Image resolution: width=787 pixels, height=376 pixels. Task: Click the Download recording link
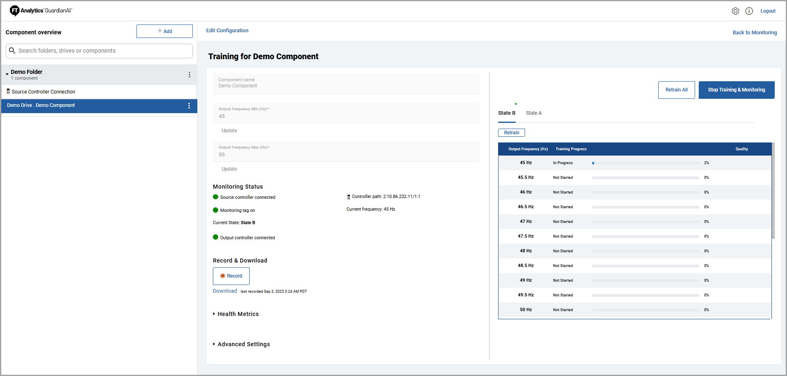coord(225,291)
